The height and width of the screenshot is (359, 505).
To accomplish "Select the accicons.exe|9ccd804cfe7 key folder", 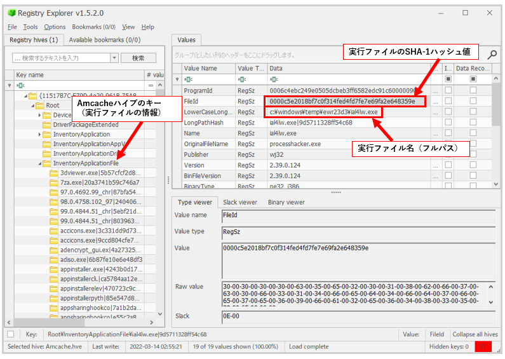I will [100, 240].
